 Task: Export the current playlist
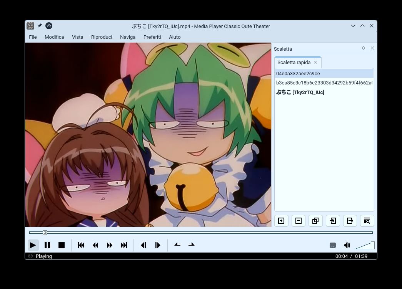coord(350,221)
